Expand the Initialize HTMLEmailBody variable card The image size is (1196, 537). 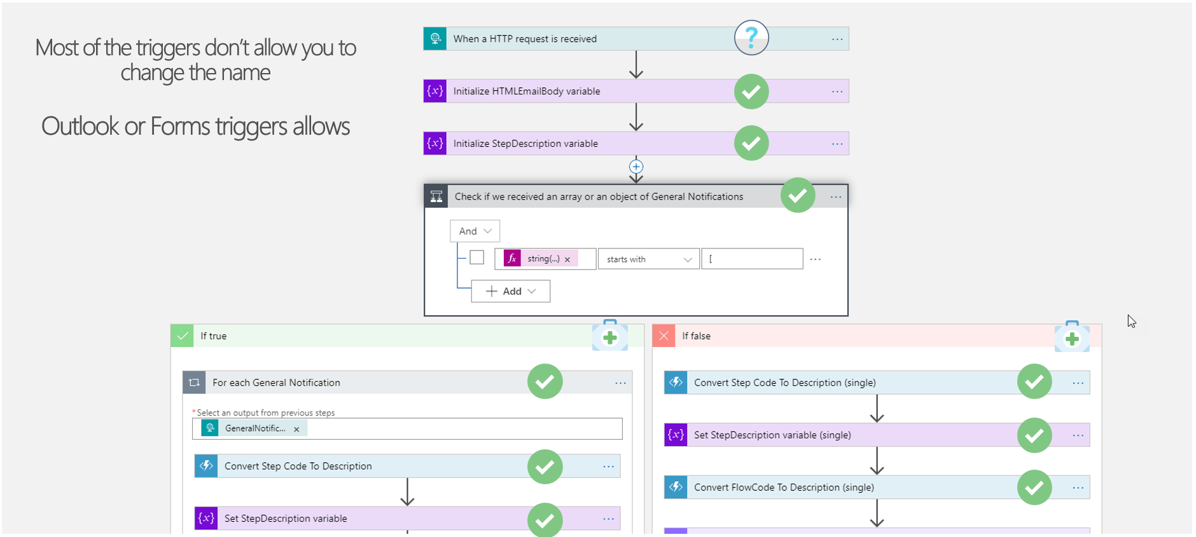[x=636, y=91]
